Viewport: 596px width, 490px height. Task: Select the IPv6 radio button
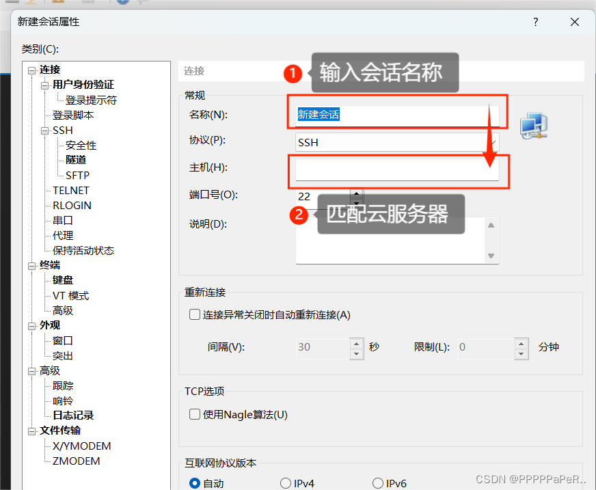pyautogui.click(x=378, y=483)
